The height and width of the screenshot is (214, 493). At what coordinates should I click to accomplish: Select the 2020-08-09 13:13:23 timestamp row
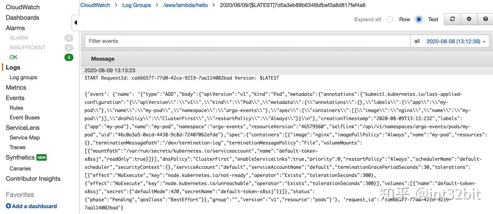coord(287,70)
